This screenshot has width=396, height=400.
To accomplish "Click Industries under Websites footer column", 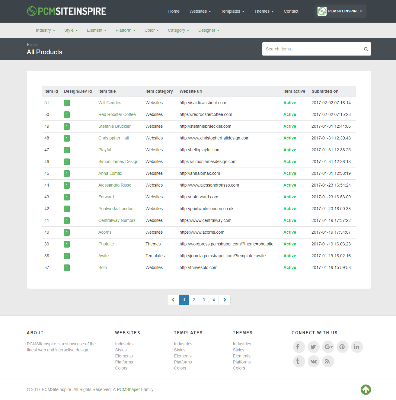I will [x=124, y=344].
